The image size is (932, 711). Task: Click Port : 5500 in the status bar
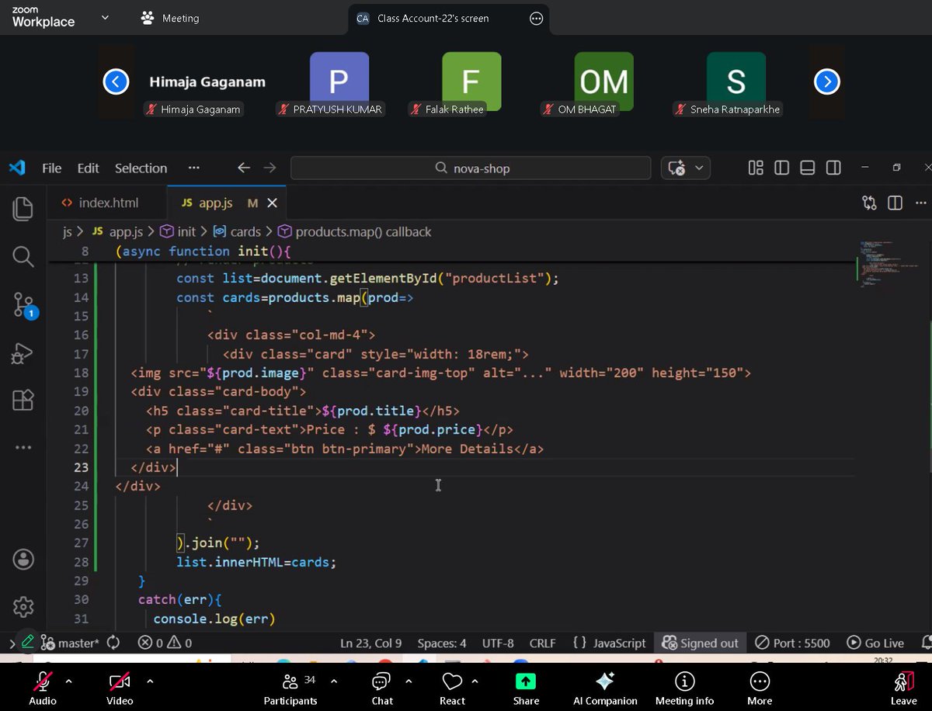tap(793, 643)
